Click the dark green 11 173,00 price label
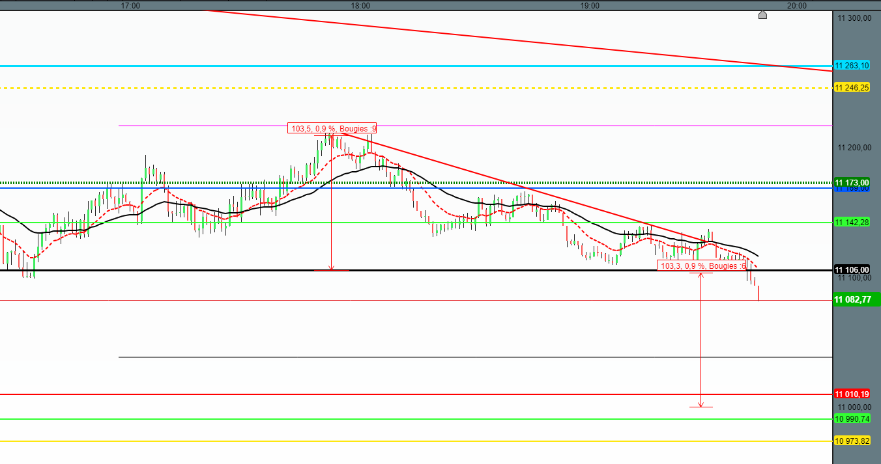 coord(852,182)
